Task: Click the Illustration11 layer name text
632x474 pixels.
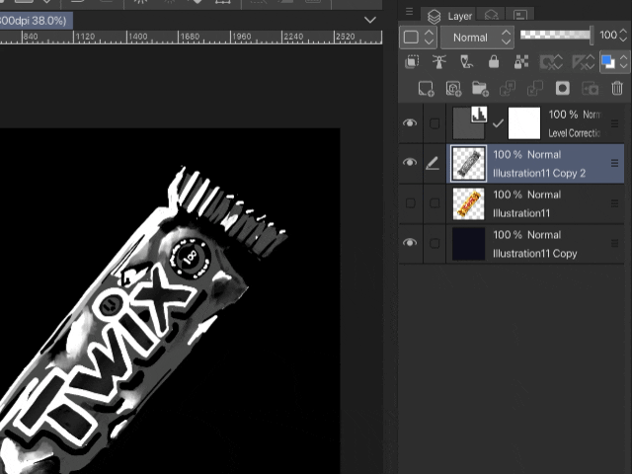Action: 521,213
